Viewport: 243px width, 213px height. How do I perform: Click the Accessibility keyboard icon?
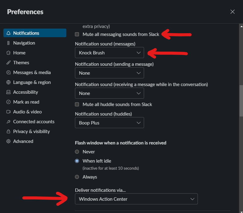8,92
